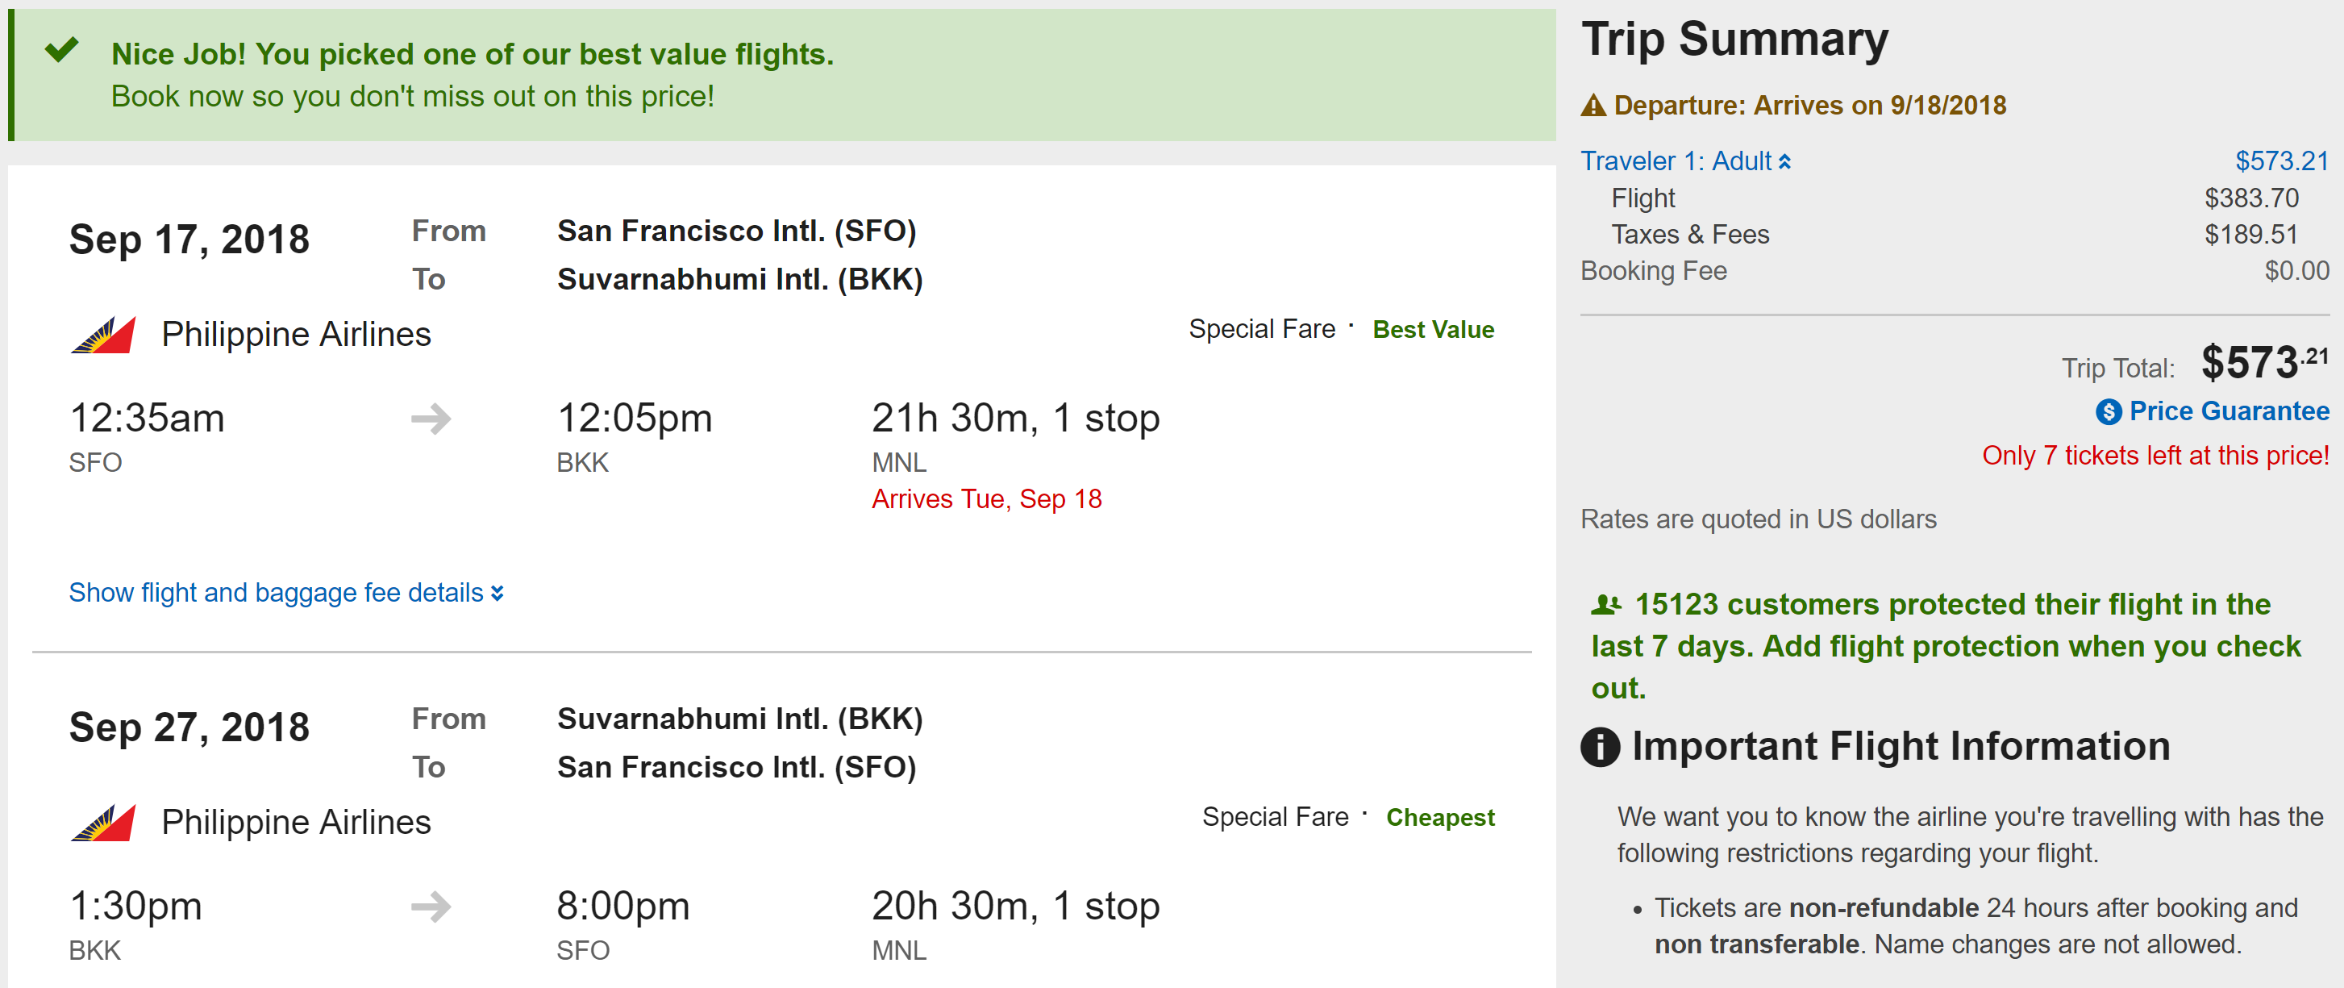Click the departure warning triangle icon
This screenshot has height=988, width=2344.
tap(1593, 106)
